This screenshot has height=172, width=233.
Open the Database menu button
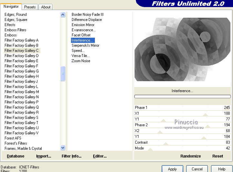[x=15, y=156]
